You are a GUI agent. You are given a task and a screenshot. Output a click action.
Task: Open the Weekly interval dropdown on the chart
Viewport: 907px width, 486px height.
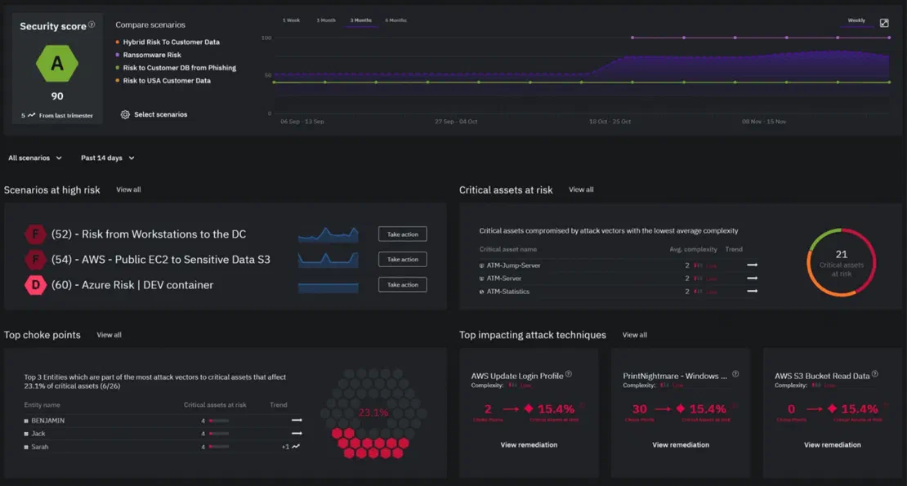point(856,20)
